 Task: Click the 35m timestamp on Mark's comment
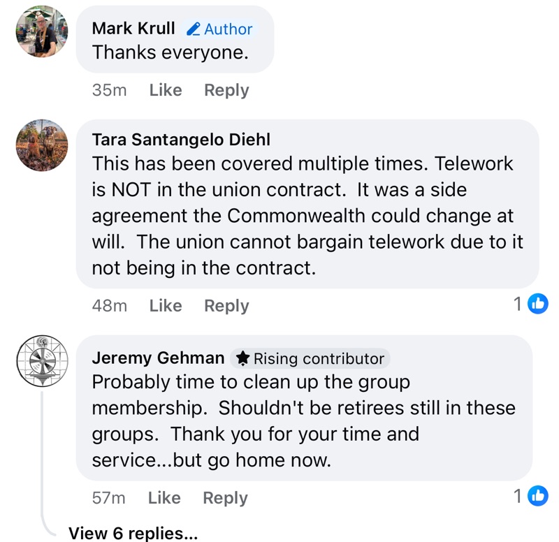[x=109, y=90]
